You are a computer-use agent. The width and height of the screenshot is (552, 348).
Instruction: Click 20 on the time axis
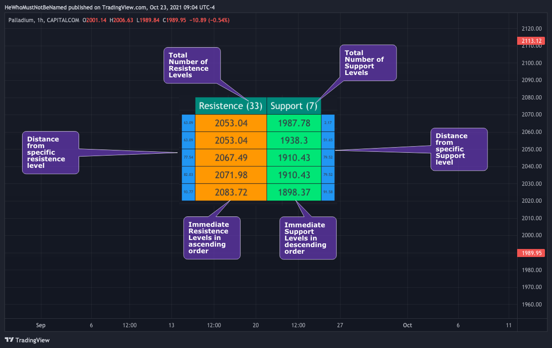256,325
